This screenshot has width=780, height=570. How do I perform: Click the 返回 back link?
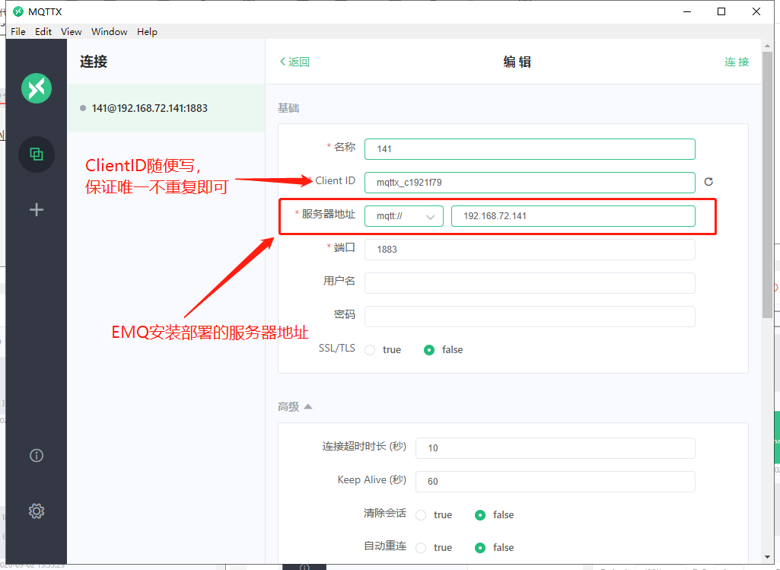[294, 62]
